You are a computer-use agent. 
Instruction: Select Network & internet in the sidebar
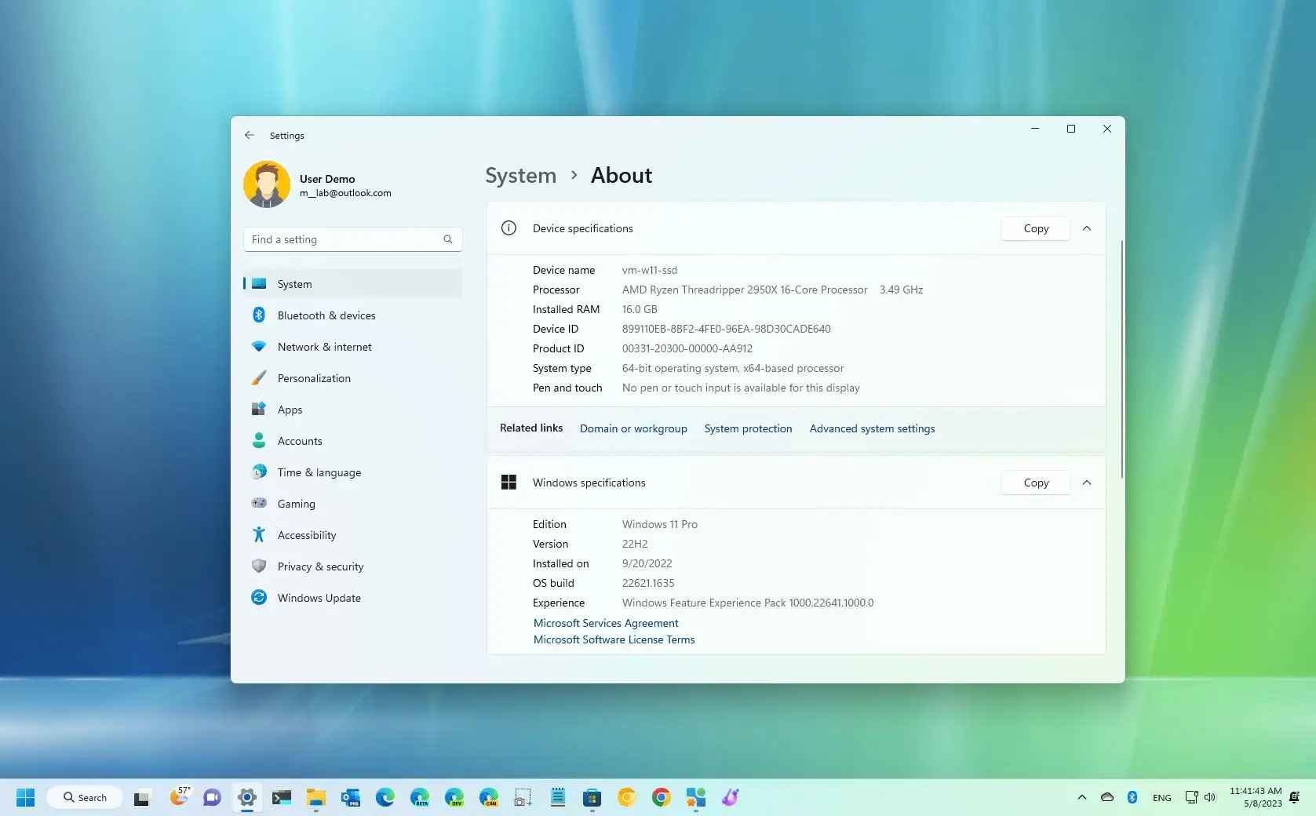325,346
